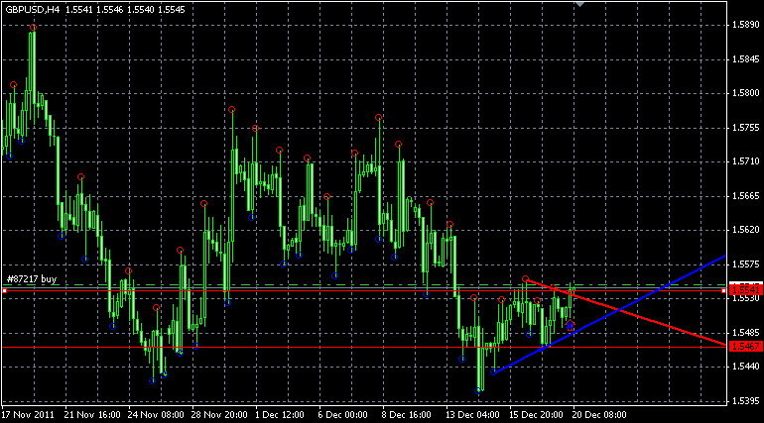Click the 1.5710 price axis label
The image size is (764, 423).
(x=745, y=161)
